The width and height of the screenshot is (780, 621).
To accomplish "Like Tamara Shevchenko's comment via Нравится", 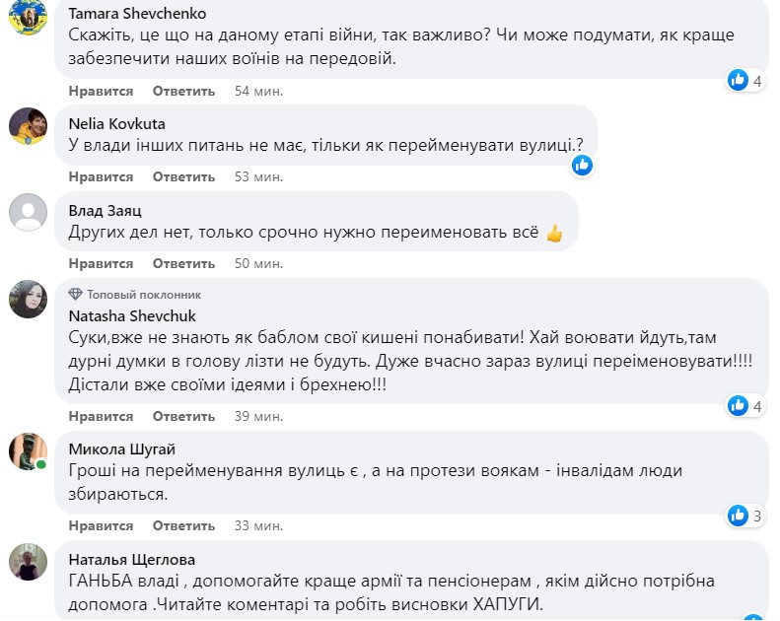I will tap(101, 91).
